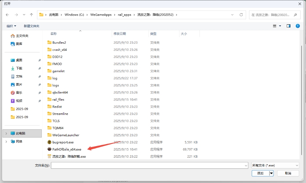Open 文档 in quick access
306x183 pixels.
pos(17,76)
